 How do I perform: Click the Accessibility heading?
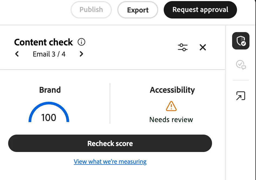click(172, 90)
